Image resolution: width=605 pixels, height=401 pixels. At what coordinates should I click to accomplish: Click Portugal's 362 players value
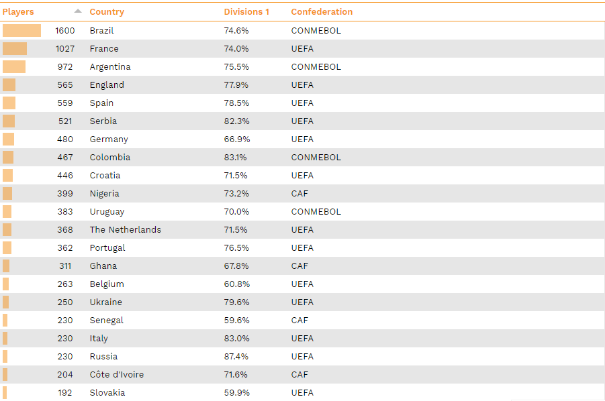[65, 247]
